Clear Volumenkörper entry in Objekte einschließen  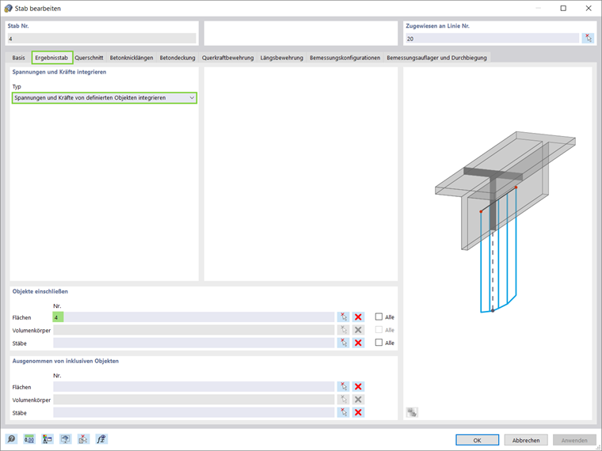tap(358, 330)
